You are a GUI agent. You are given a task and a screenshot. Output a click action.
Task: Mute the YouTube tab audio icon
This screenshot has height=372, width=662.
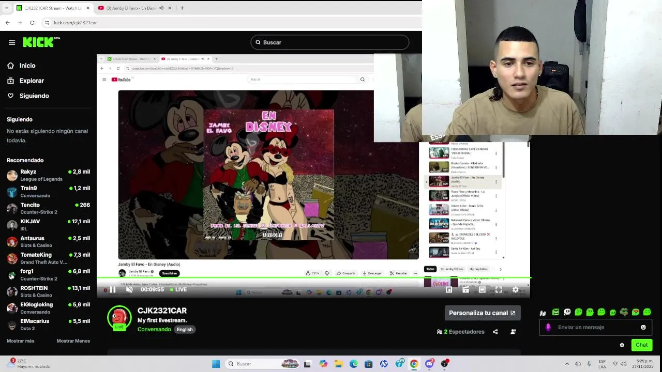[x=161, y=8]
